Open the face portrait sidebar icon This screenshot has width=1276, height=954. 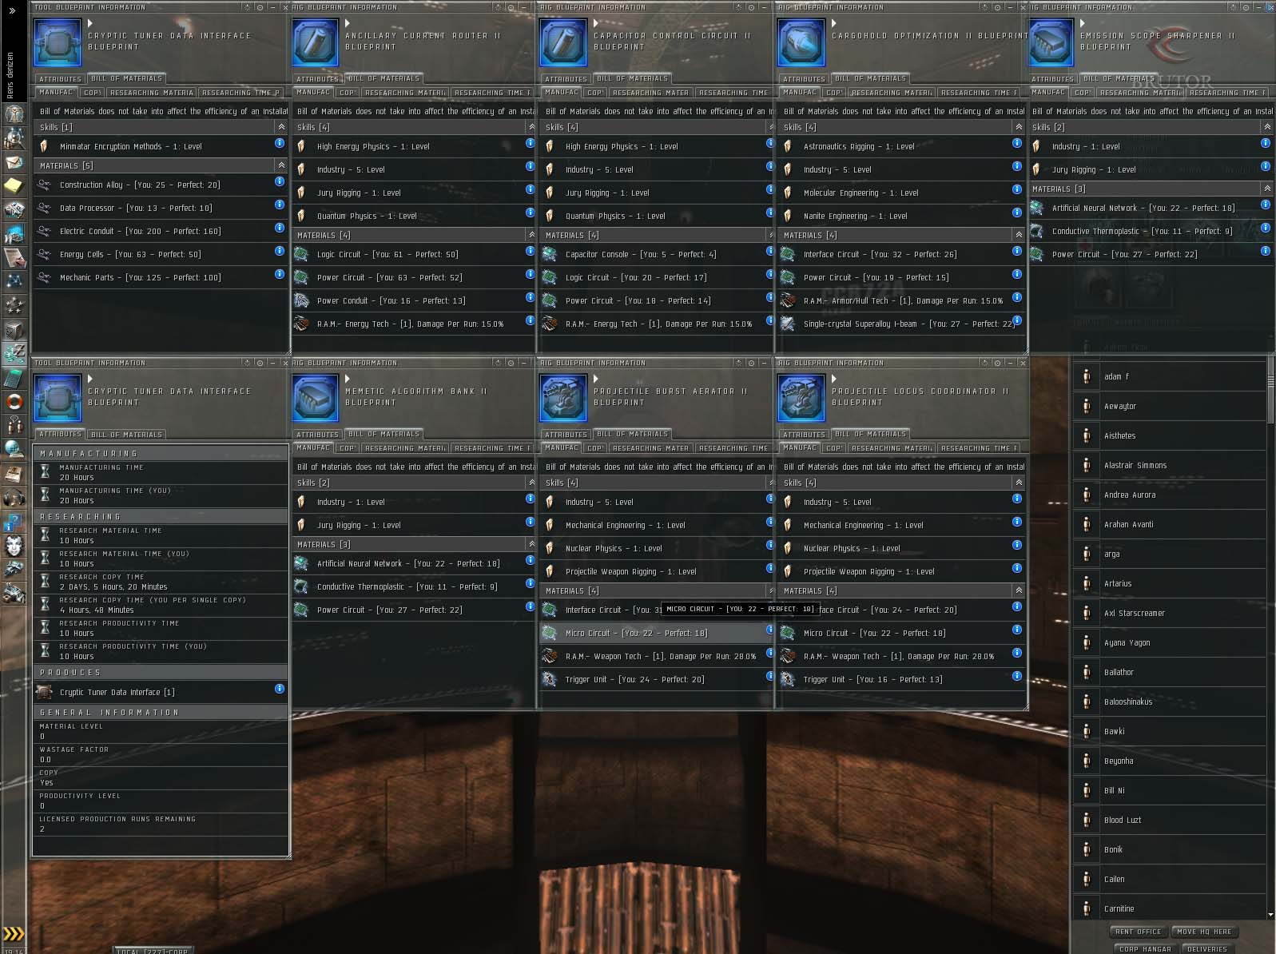(x=14, y=547)
